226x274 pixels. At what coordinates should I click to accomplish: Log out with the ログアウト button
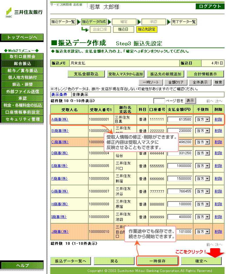coord(210,6)
